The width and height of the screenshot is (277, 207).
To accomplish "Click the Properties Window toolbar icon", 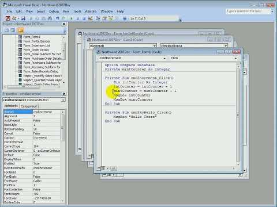I will tap(104, 18).
